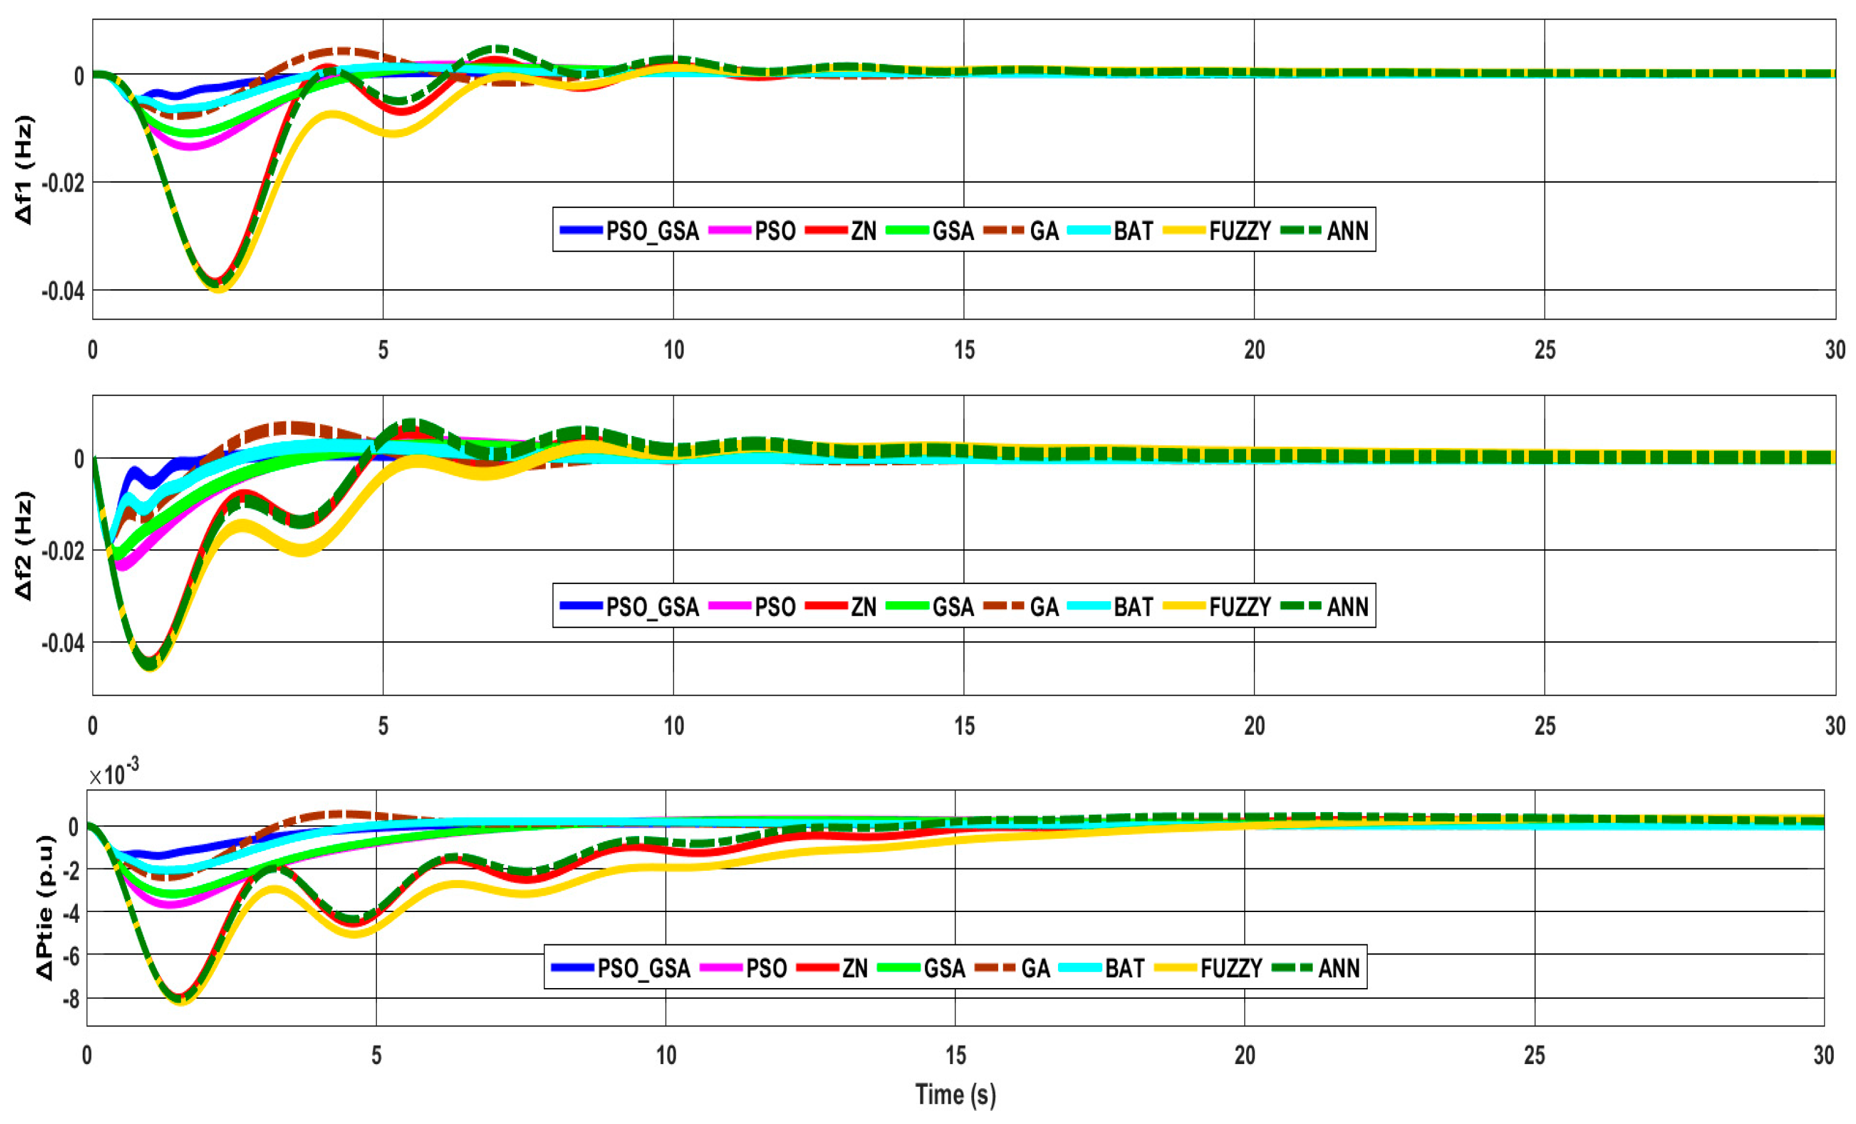Click x-axis tick 30 under the bottom plot
This screenshot has width=1856, height=1124.
coord(1823,1056)
